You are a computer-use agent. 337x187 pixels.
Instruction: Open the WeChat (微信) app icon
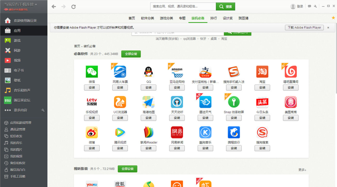[x=92, y=71]
